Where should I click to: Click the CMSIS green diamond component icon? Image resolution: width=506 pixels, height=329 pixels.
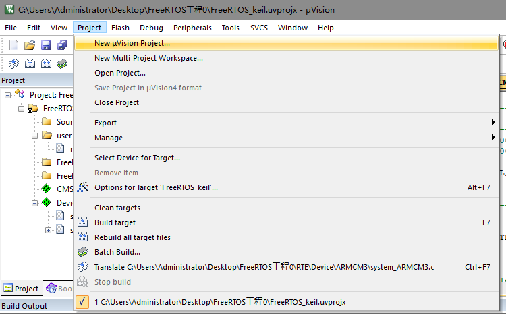click(46, 189)
